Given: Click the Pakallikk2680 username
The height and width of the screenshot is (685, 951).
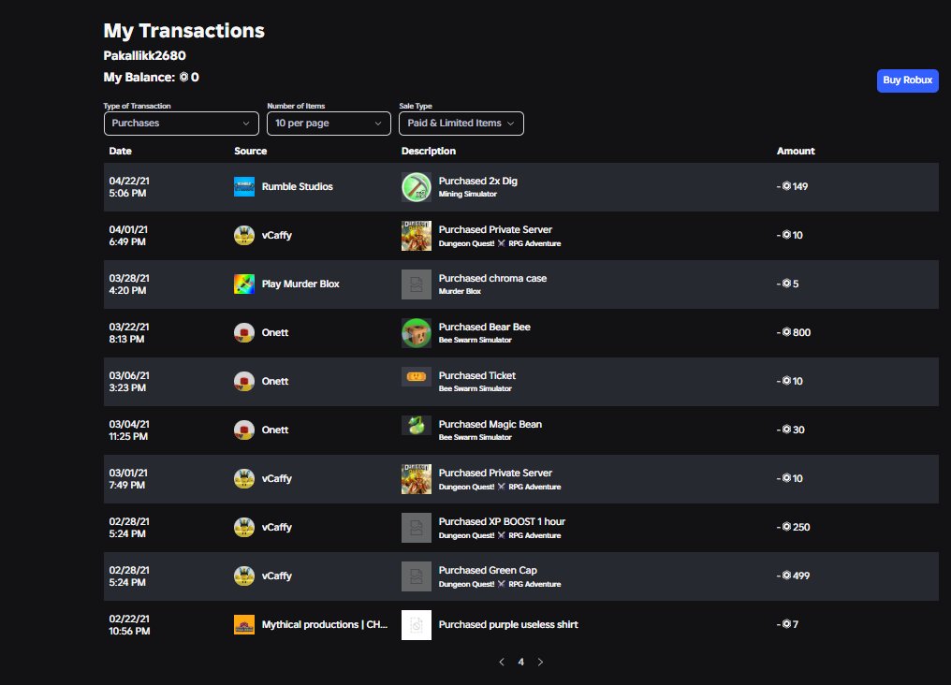Looking at the screenshot, I should (x=144, y=56).
